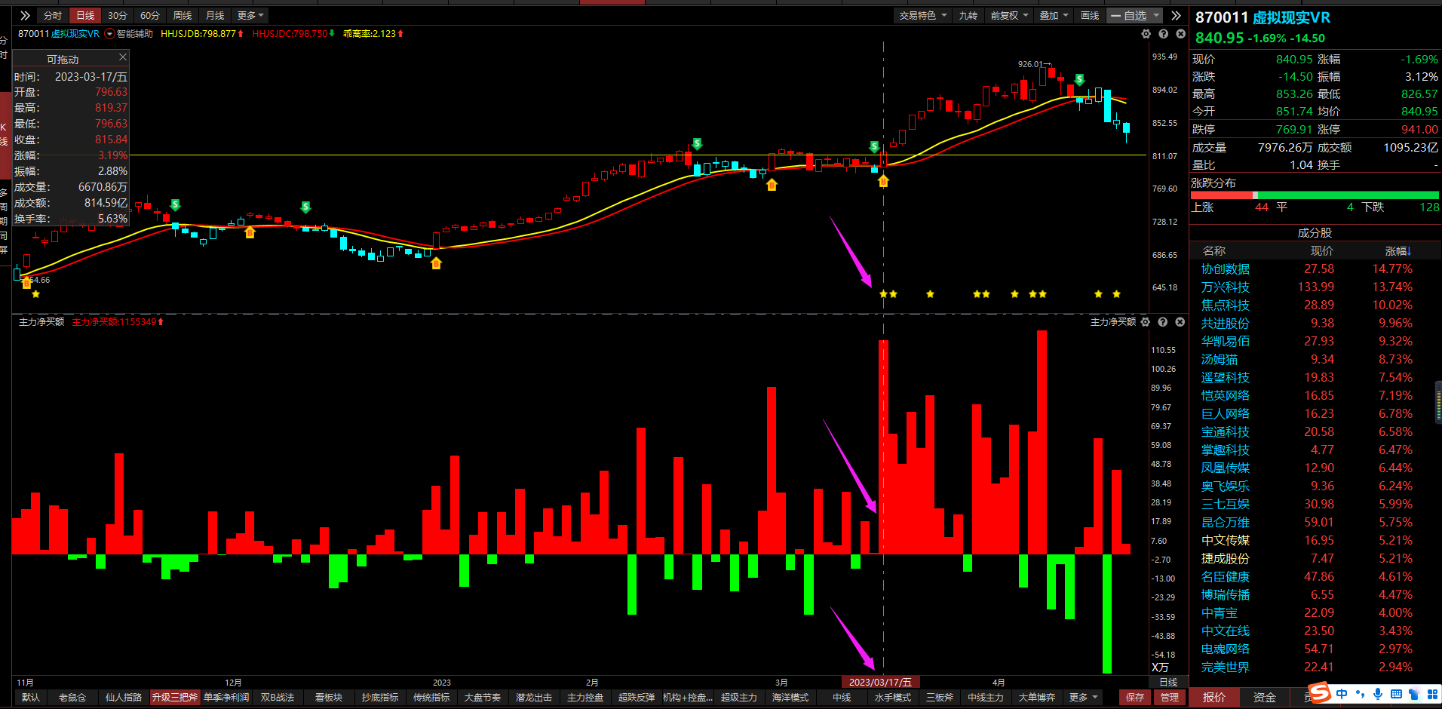
Task: Open main chart settings gear
Action: tap(1146, 34)
